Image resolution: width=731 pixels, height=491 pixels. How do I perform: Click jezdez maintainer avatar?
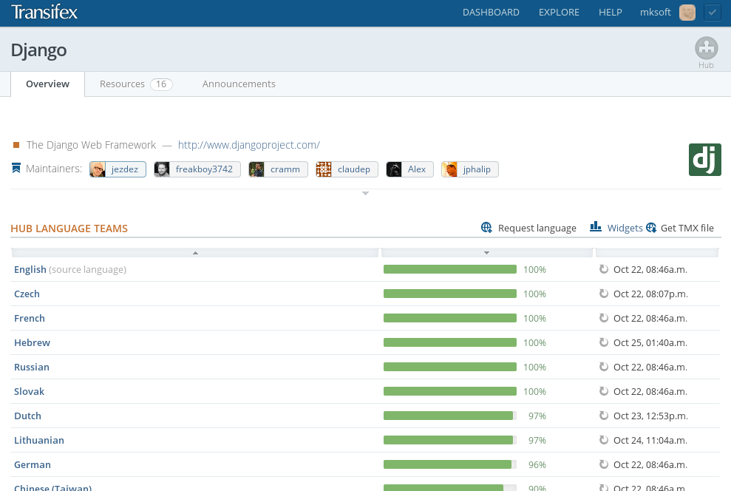click(98, 169)
